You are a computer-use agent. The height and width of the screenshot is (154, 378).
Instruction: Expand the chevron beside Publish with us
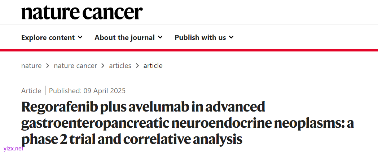point(231,37)
